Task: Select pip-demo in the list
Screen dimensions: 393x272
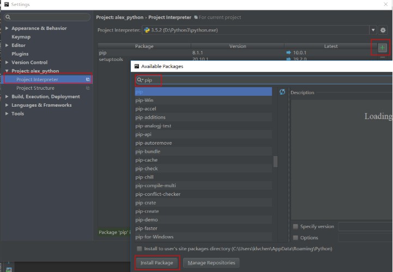Action: pyautogui.click(x=203, y=219)
